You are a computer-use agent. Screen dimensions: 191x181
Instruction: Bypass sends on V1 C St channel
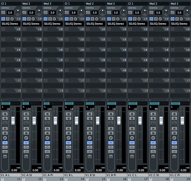tap(153, 152)
